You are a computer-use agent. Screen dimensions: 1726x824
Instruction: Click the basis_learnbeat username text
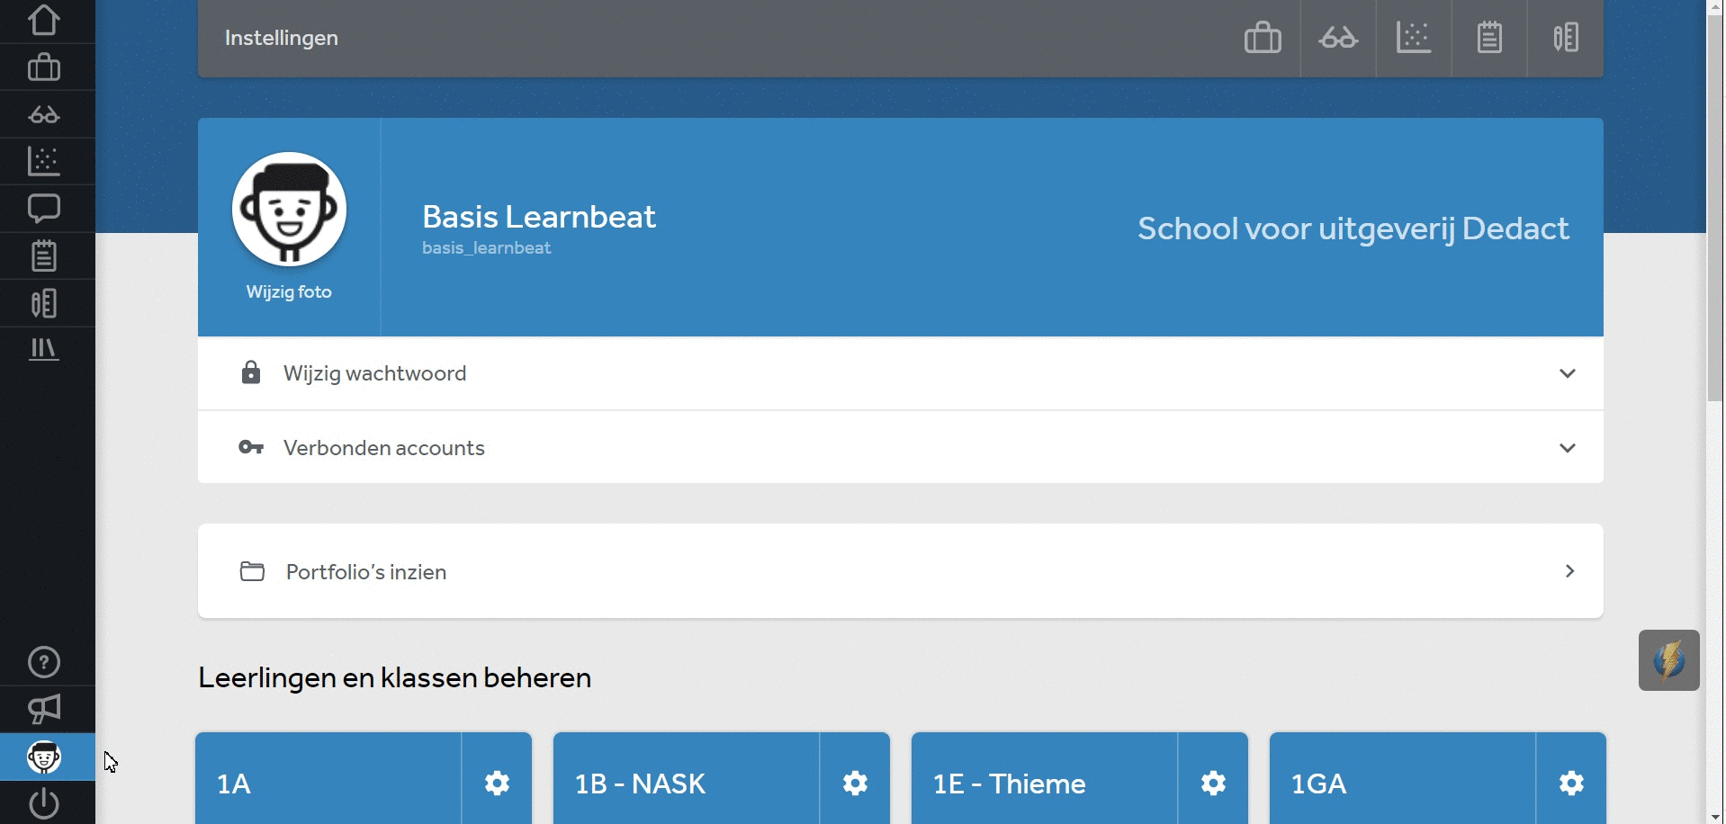pyautogui.click(x=487, y=248)
